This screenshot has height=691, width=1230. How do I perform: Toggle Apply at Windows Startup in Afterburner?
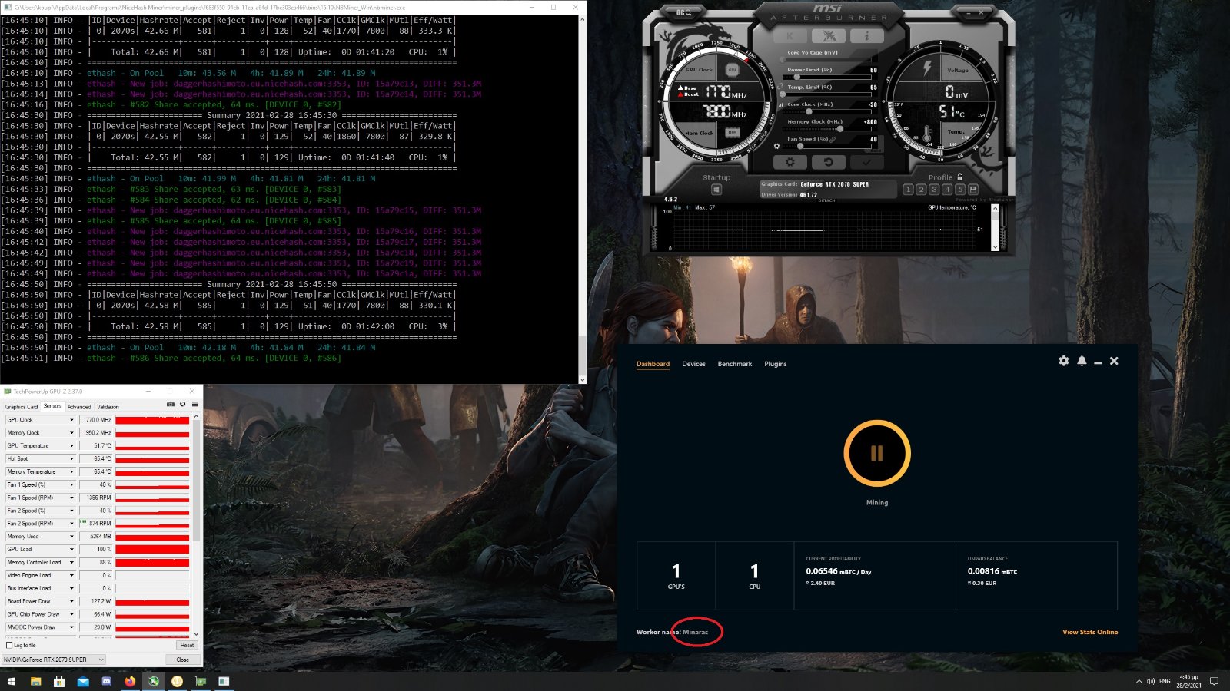[x=716, y=190]
